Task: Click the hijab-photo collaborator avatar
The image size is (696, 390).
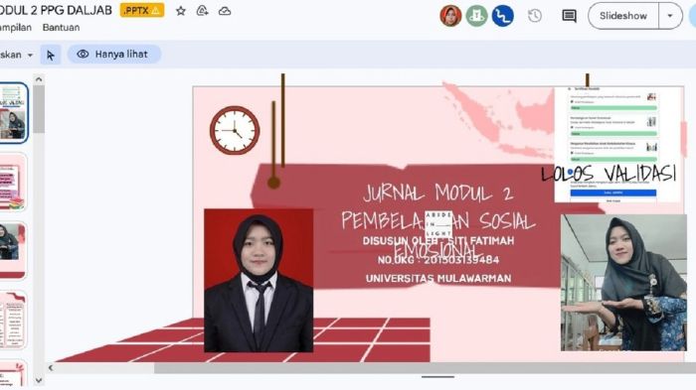Action: tap(450, 16)
